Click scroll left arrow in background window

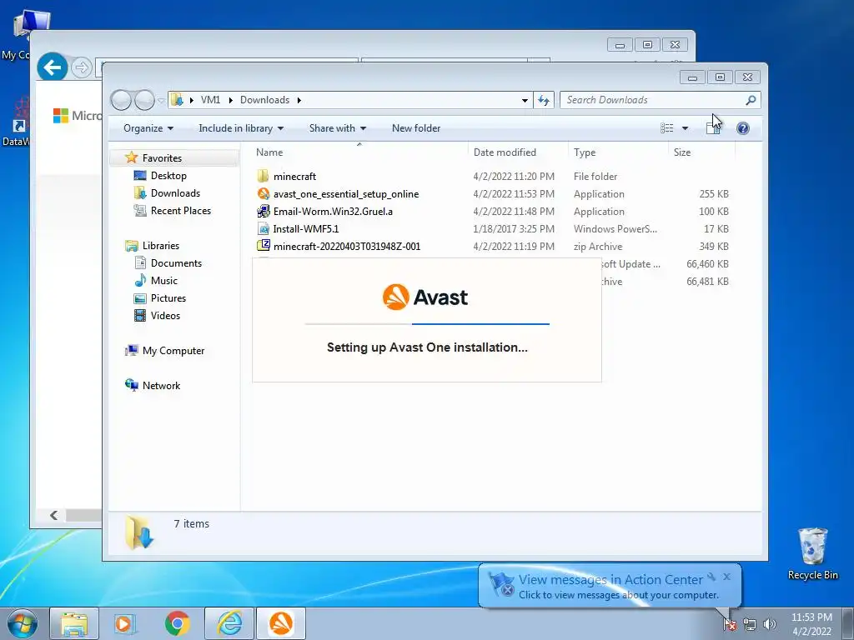(x=53, y=515)
